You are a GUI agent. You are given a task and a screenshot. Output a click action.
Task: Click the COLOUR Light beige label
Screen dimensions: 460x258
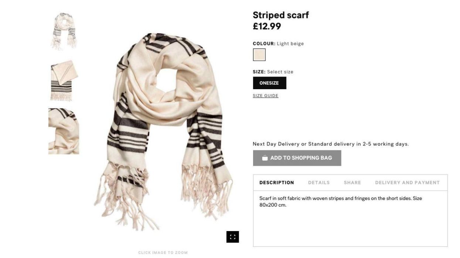[x=278, y=43]
